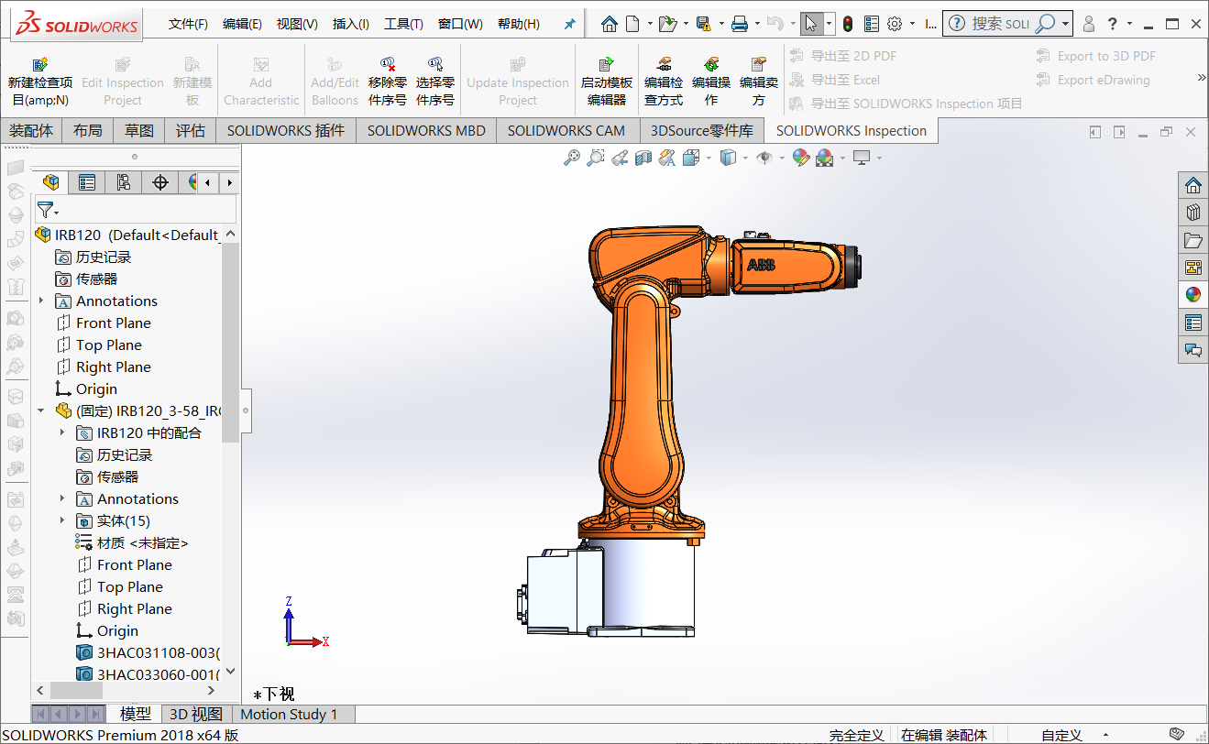Open the 插入(I) menu
1209x744 pixels.
[x=349, y=24]
